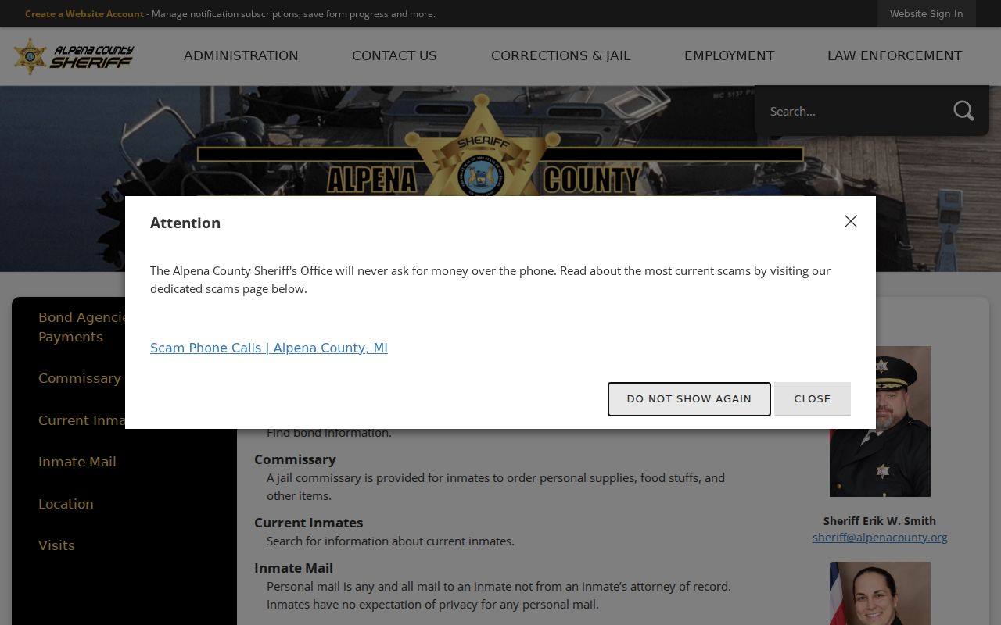Open Location in the sidebar
This screenshot has height=625, width=1001.
(x=66, y=504)
